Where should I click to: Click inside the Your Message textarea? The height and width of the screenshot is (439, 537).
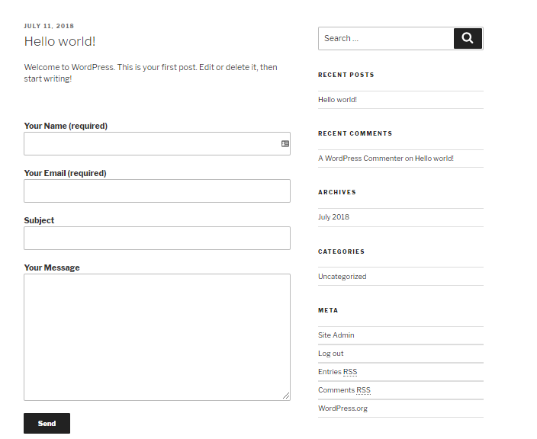point(157,337)
